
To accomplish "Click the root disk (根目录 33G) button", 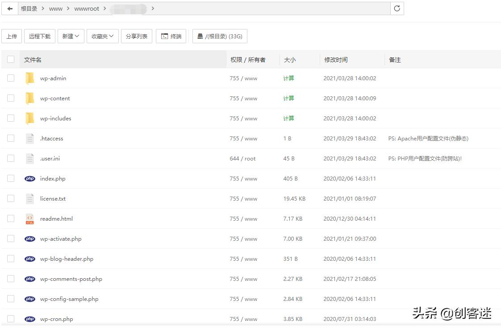I will [x=220, y=37].
